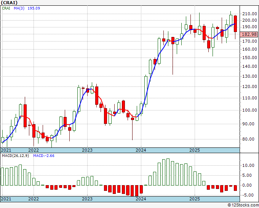Open the 12Stocks.com copyright link

[x=243, y=205]
